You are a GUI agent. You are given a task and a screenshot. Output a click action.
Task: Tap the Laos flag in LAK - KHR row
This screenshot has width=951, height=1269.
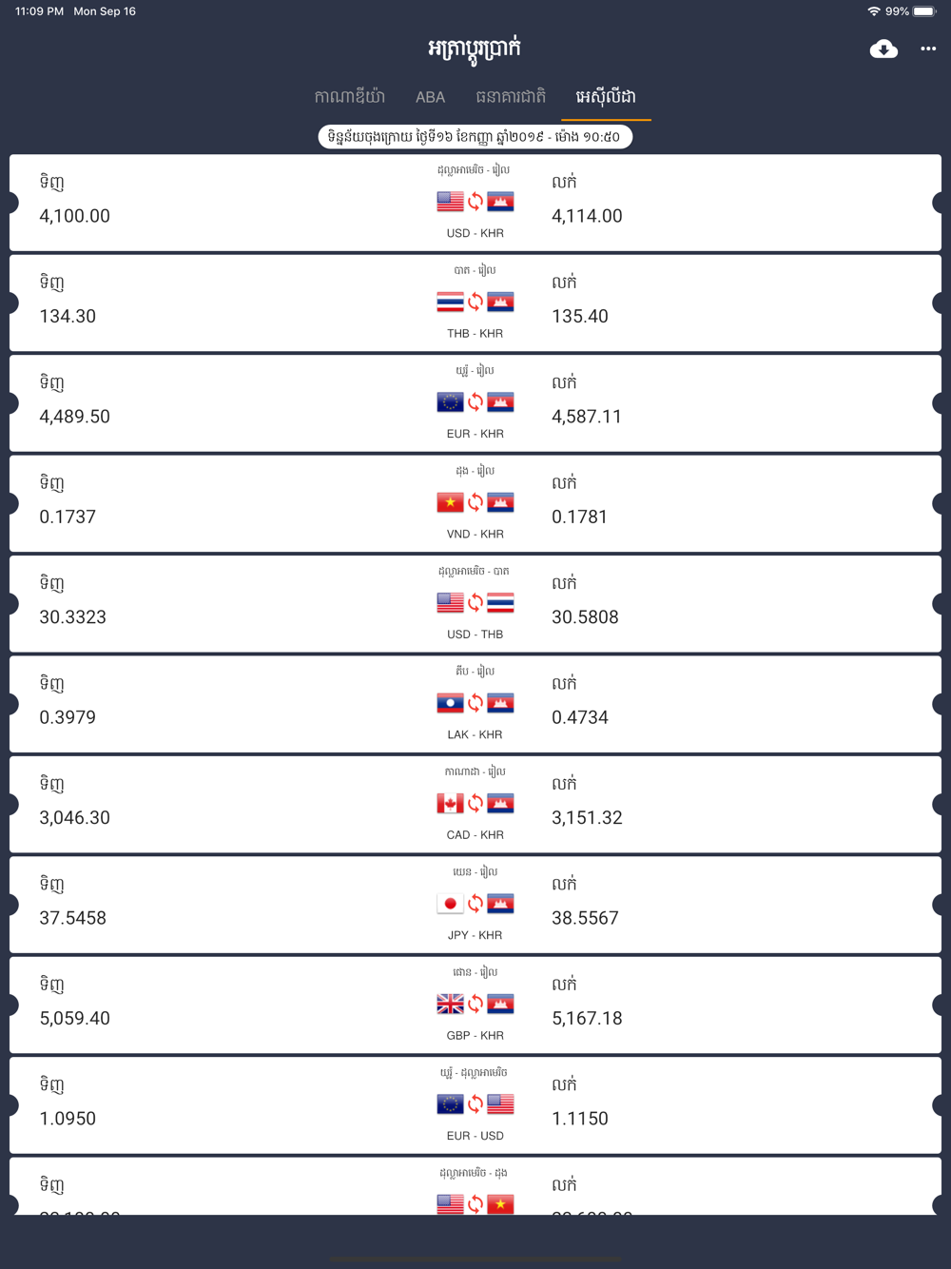450,703
